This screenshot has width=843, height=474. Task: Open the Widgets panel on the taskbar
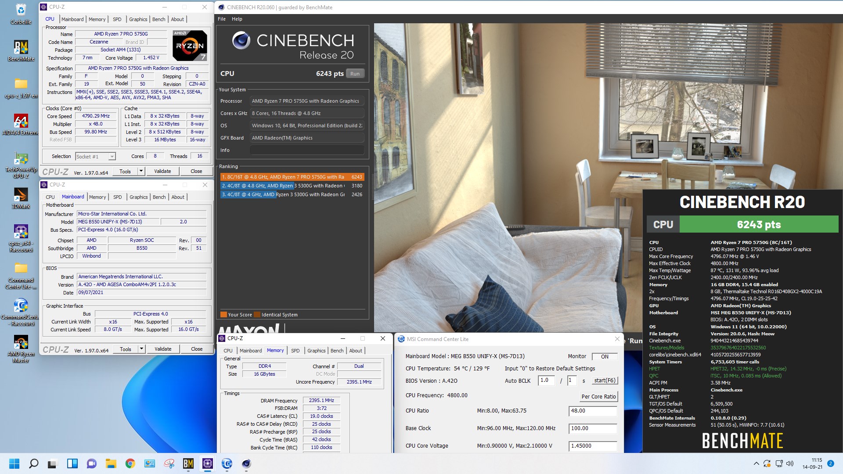click(72, 463)
